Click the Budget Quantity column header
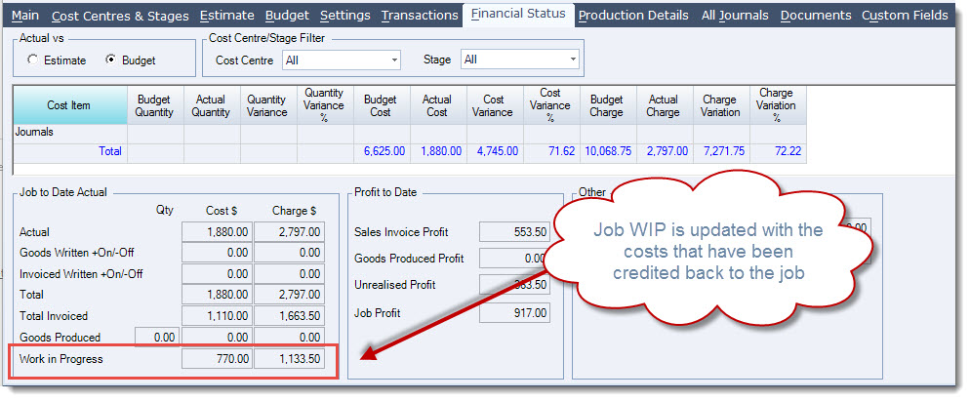The height and width of the screenshot is (401, 970). 154,105
